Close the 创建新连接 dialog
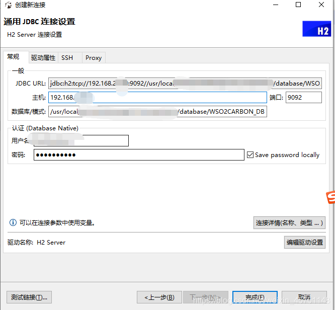 point(321,5)
